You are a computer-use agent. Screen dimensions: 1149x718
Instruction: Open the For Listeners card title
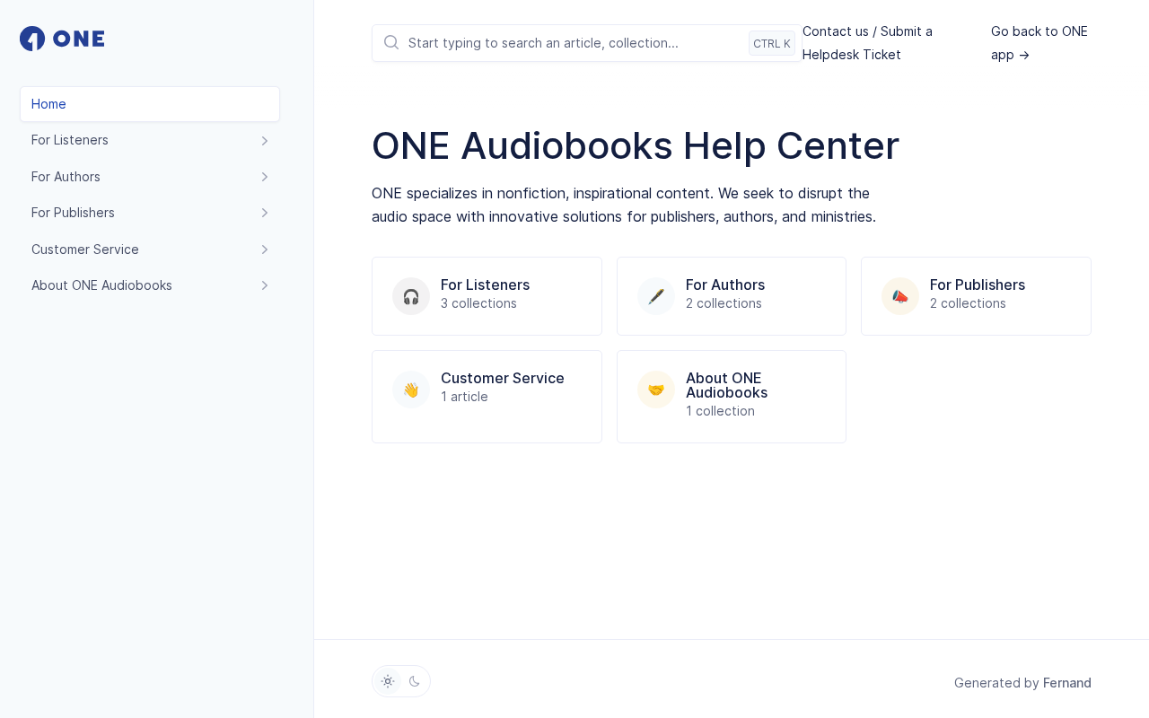click(x=485, y=285)
